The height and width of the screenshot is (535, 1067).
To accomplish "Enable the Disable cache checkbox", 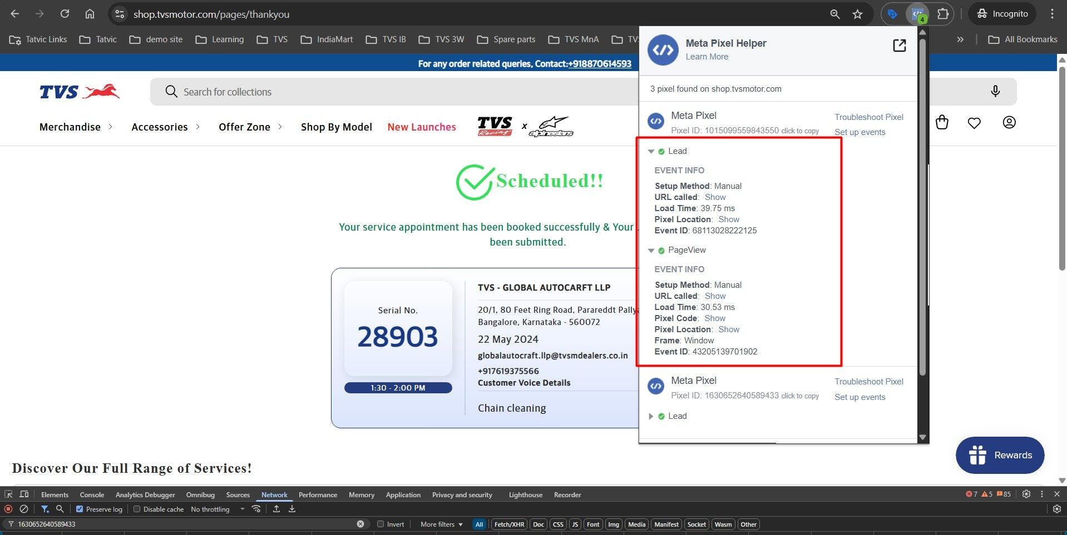I will 137,509.
